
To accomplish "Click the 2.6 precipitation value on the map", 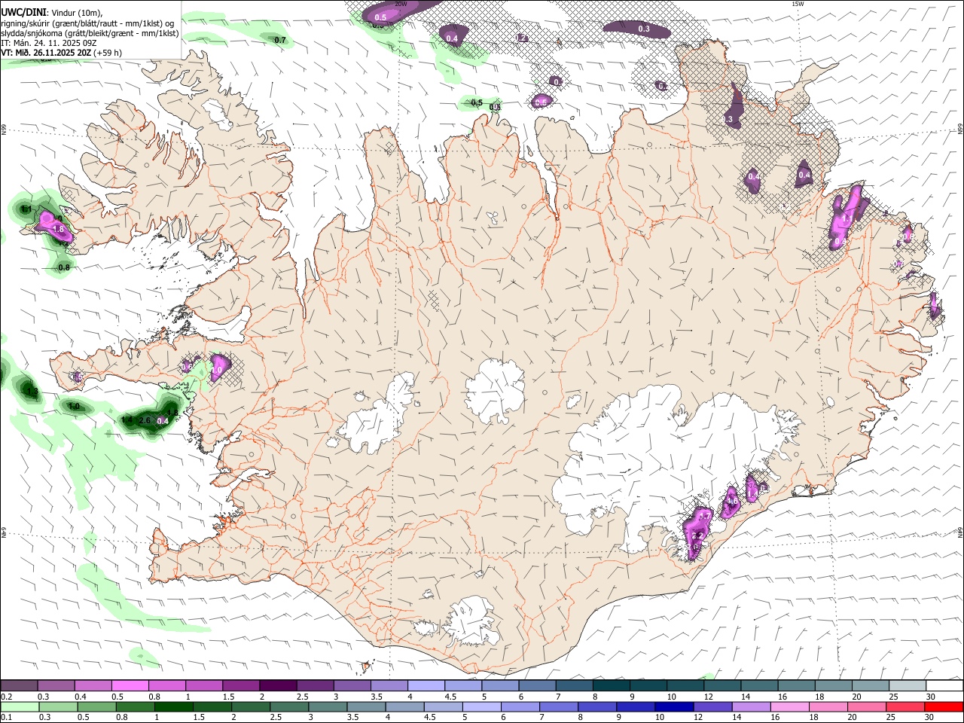I will pyautogui.click(x=145, y=420).
